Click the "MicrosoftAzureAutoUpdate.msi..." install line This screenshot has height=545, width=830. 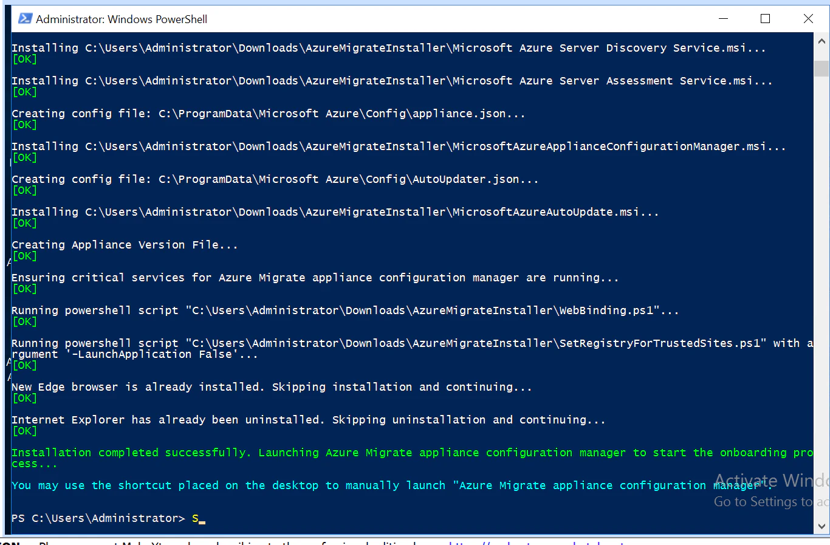pyautogui.click(x=335, y=212)
